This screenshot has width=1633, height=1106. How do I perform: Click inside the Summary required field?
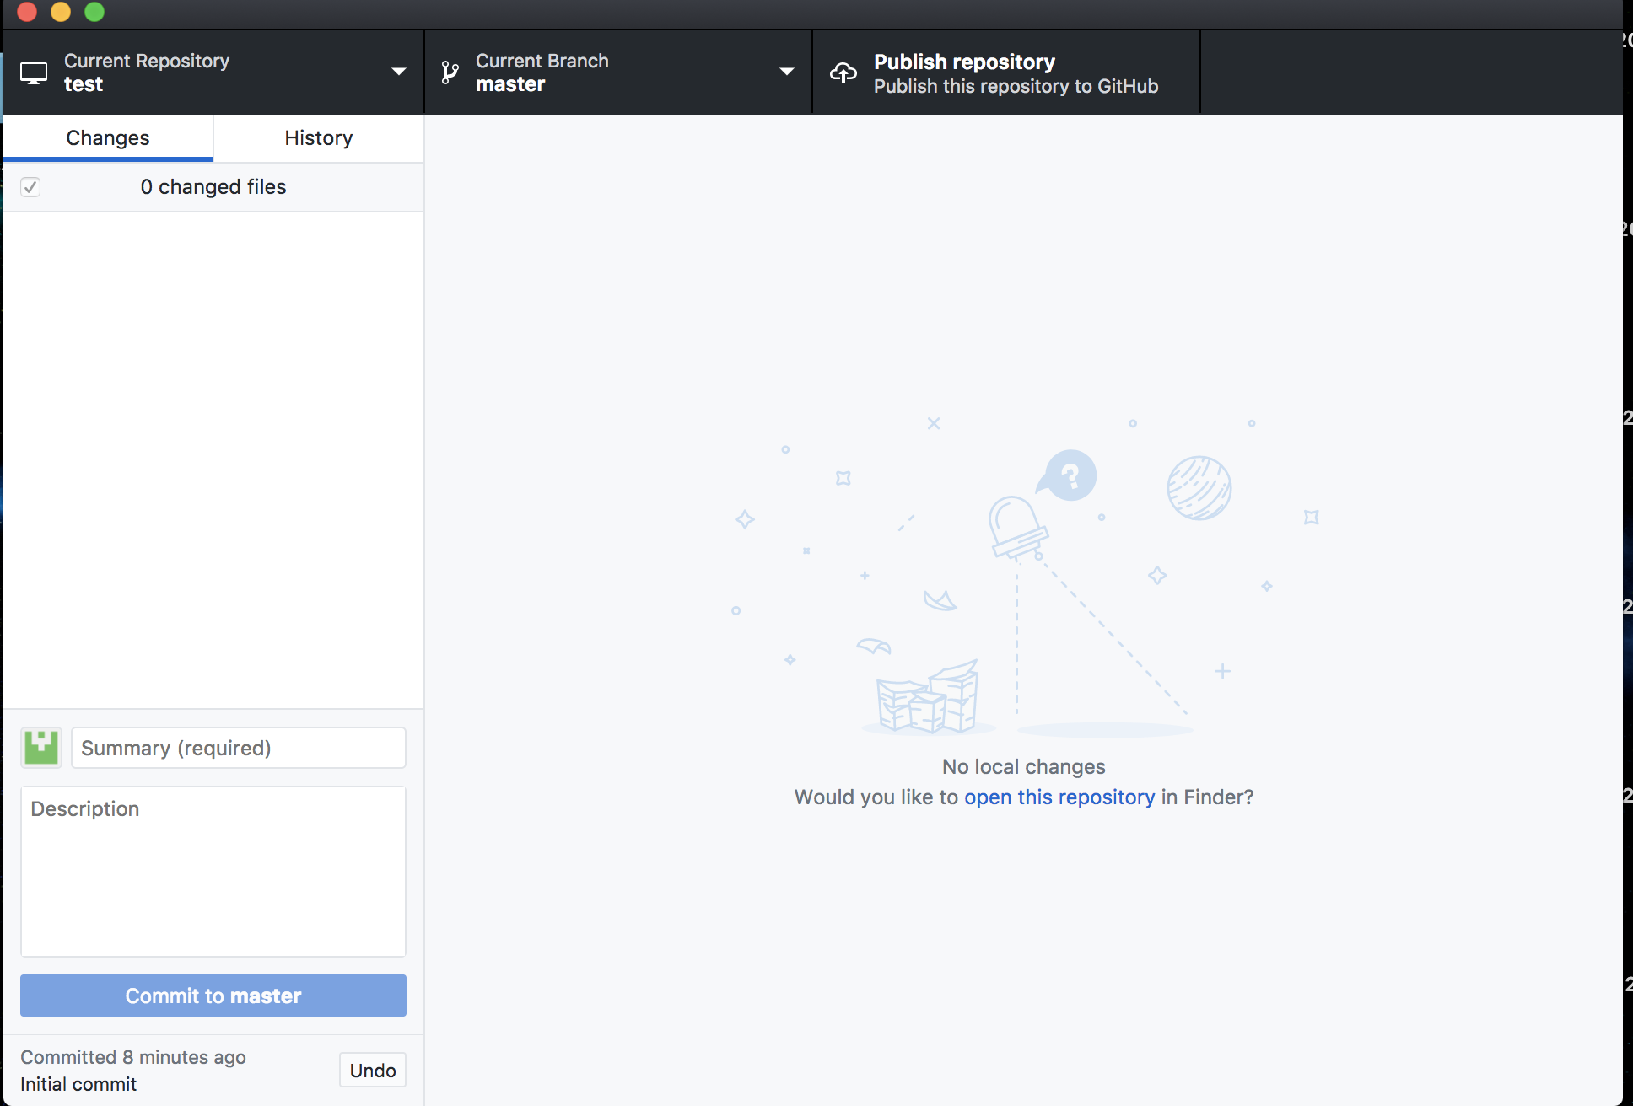(x=238, y=748)
